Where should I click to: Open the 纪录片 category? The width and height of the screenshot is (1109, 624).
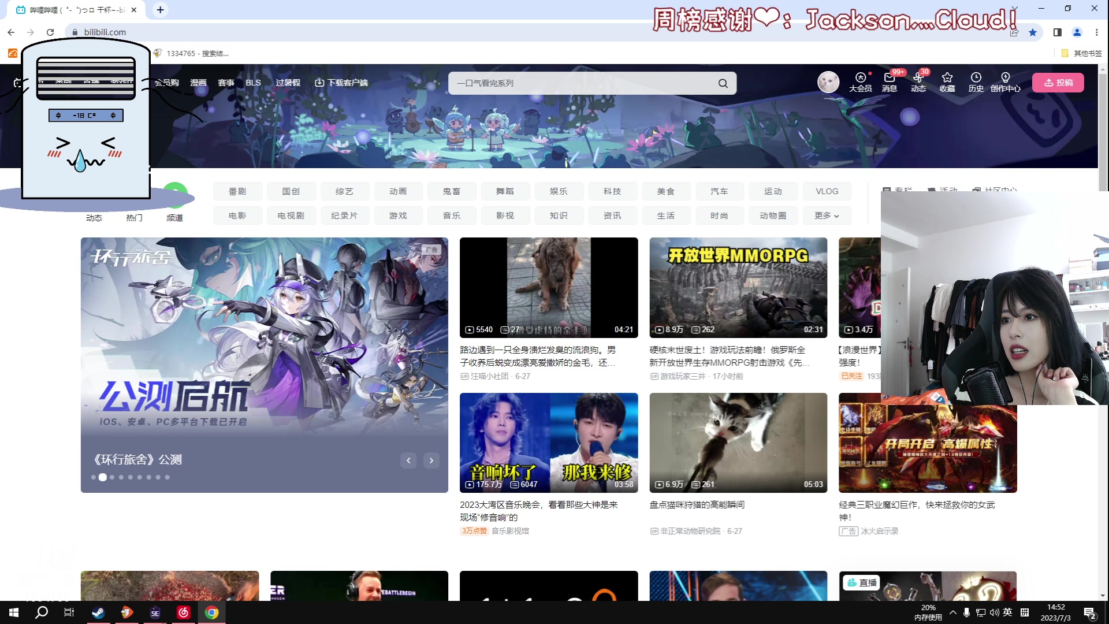[344, 216]
